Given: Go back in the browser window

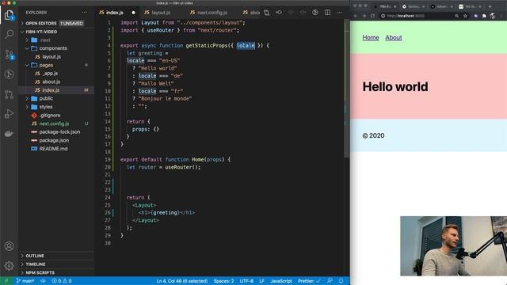Looking at the screenshot, I should 356,16.
